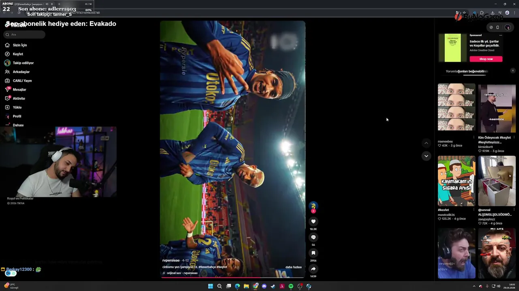
Task: Open CANLI Yayın section
Action: 18,81
